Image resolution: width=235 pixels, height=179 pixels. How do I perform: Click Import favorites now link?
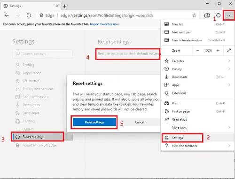104,24
